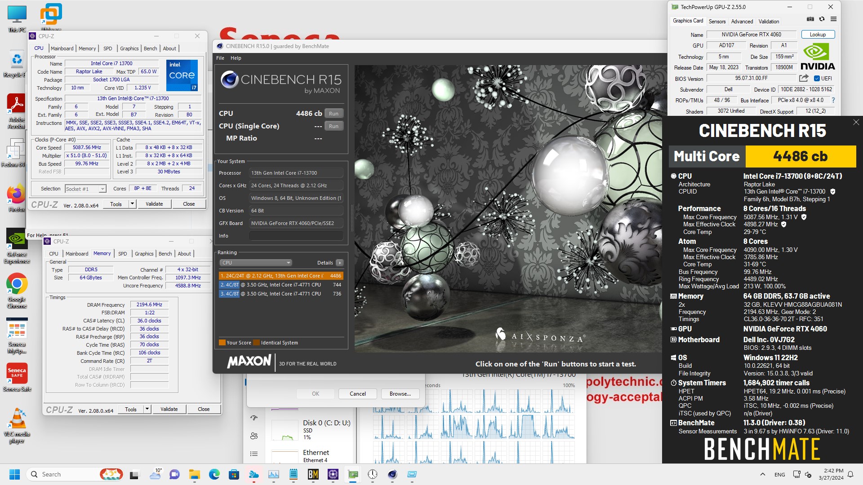The height and width of the screenshot is (485, 863).
Task: Click the BenchMate BM taskbar icon
Action: [313, 474]
